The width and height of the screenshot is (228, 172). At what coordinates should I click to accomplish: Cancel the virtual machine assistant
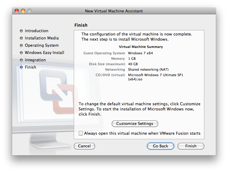click(84, 146)
